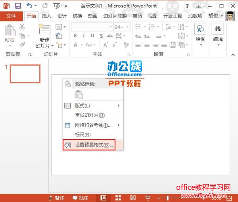Click the Ribbon display options icon
The width and height of the screenshot is (238, 202).
198,6
